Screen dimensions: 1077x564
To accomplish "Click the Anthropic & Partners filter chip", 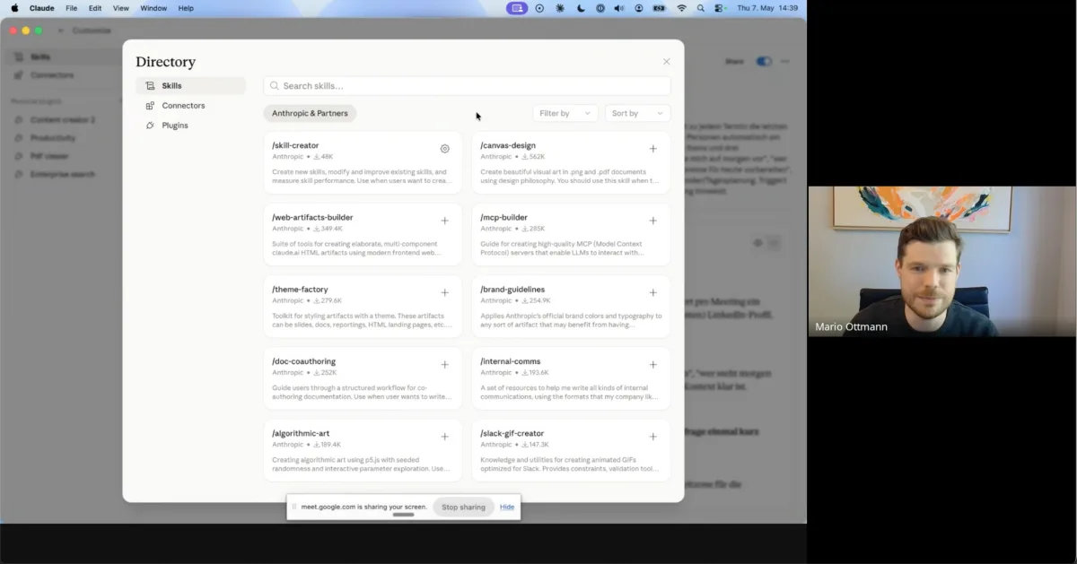I will [x=310, y=113].
